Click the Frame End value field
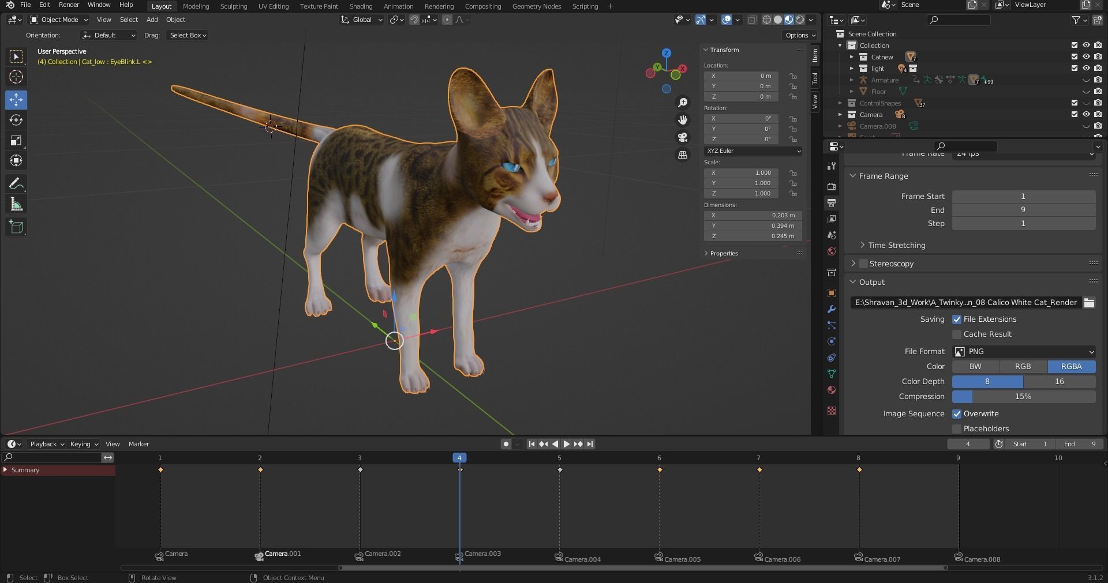The height and width of the screenshot is (583, 1108). pyautogui.click(x=1024, y=210)
